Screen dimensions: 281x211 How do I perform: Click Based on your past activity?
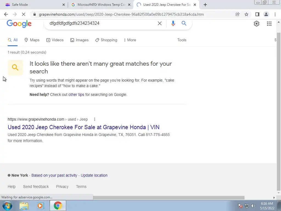tap(54, 175)
